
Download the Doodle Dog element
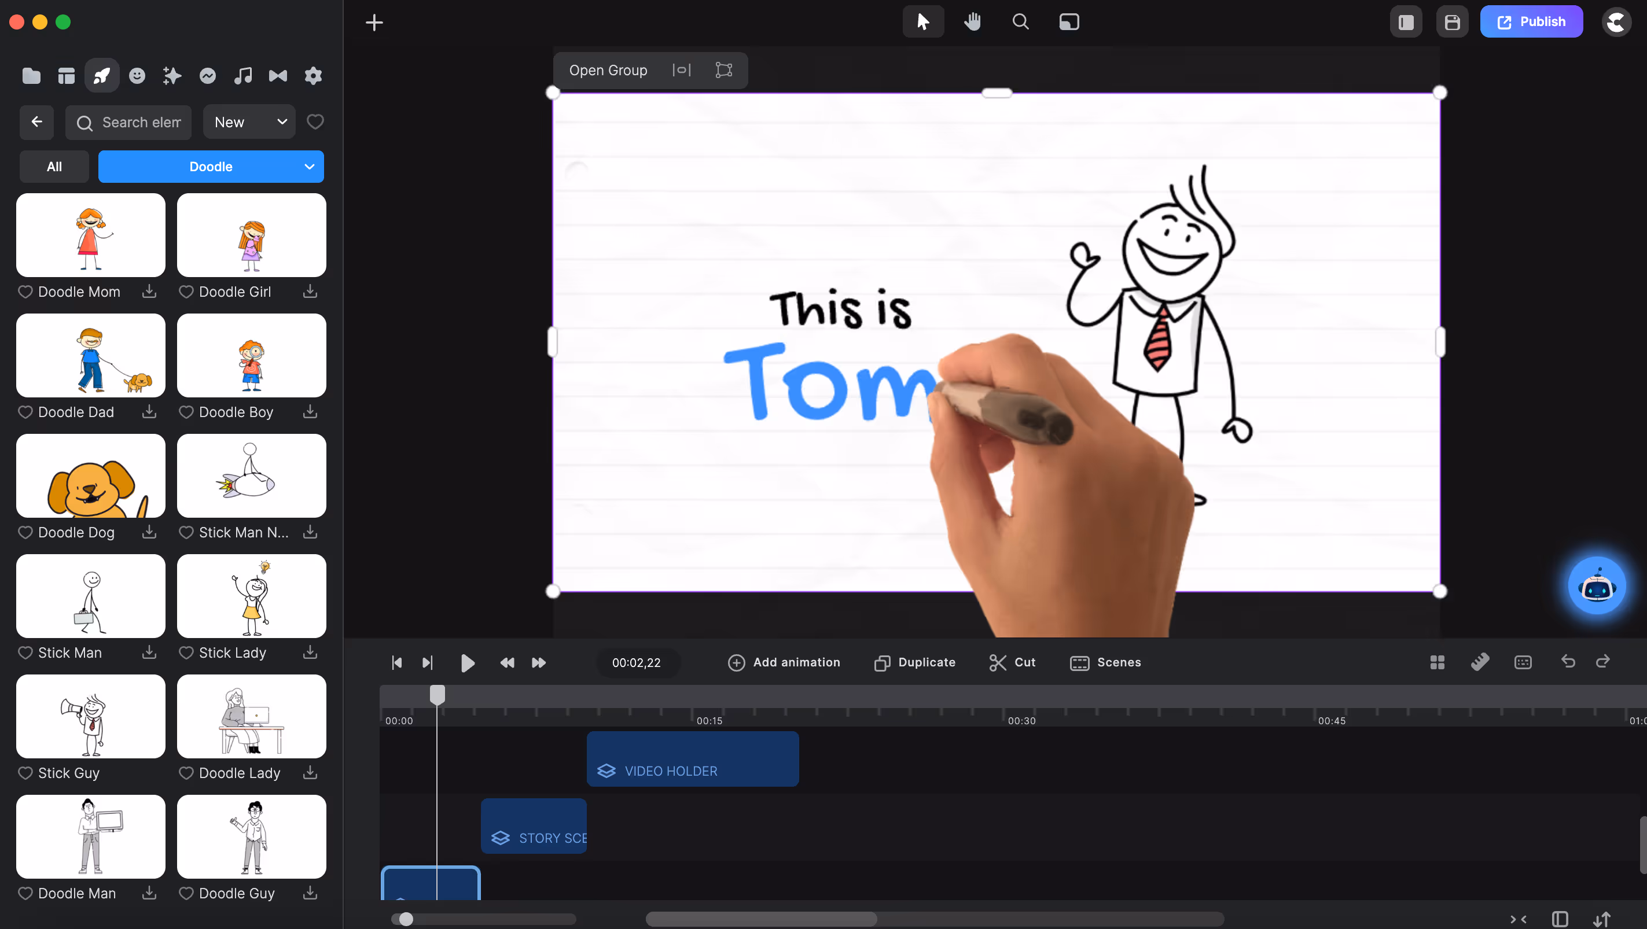pyautogui.click(x=149, y=532)
